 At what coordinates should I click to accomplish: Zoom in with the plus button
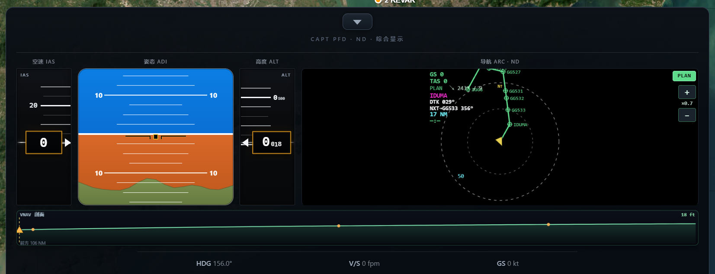[687, 92]
